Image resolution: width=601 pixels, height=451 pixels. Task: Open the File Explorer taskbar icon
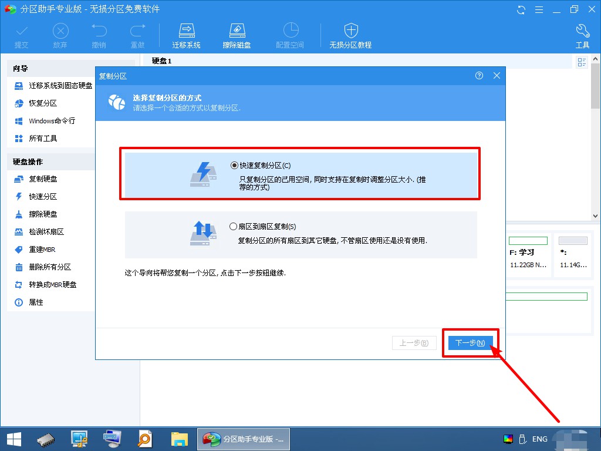[x=180, y=439]
